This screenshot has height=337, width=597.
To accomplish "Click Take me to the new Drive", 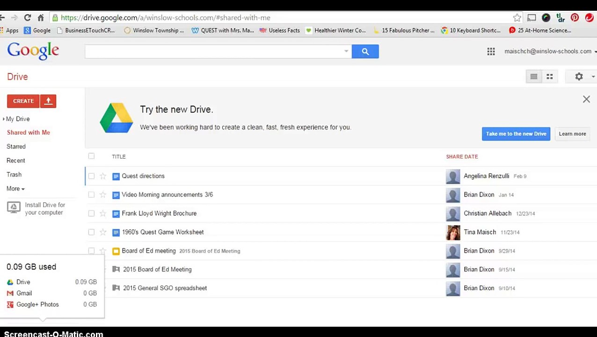I will tap(516, 134).
